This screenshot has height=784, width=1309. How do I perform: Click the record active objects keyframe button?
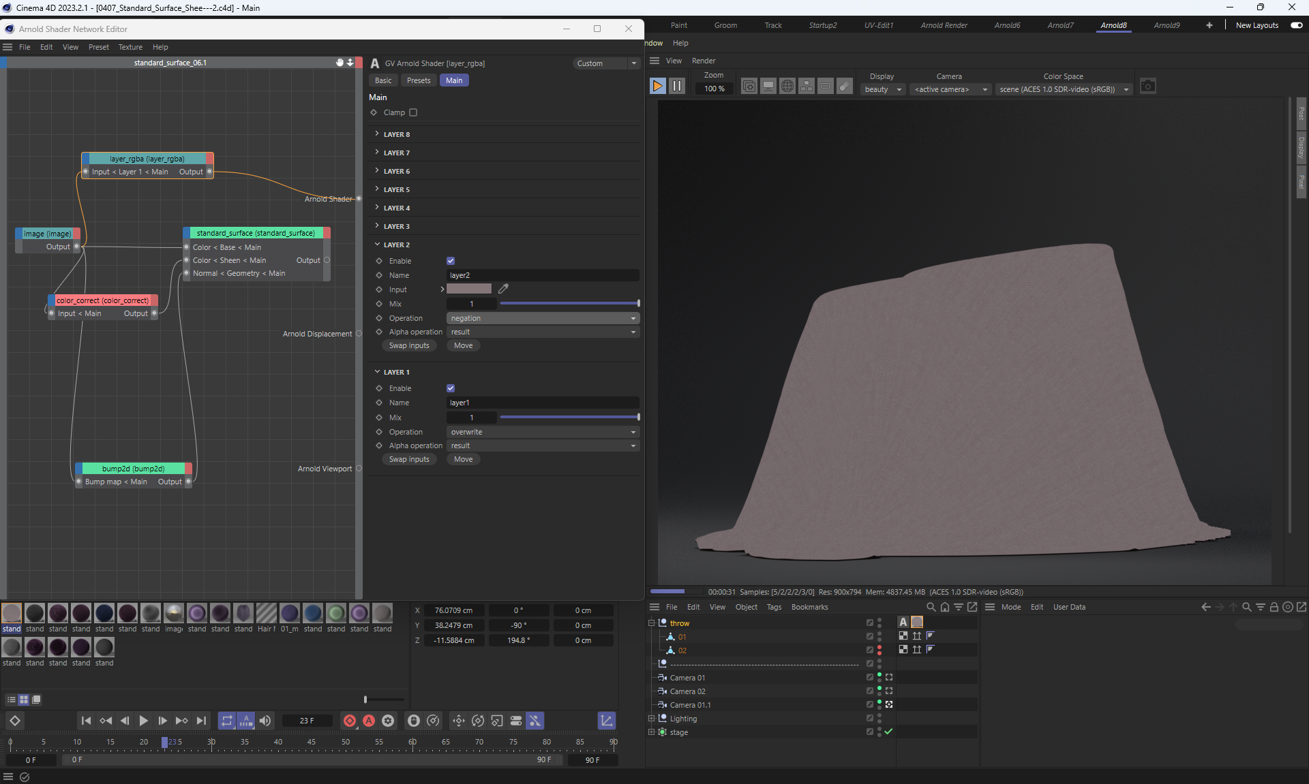click(x=350, y=721)
